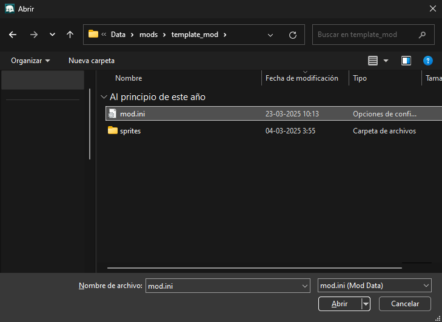
Task: Click the view layout icon
Action: pos(373,61)
